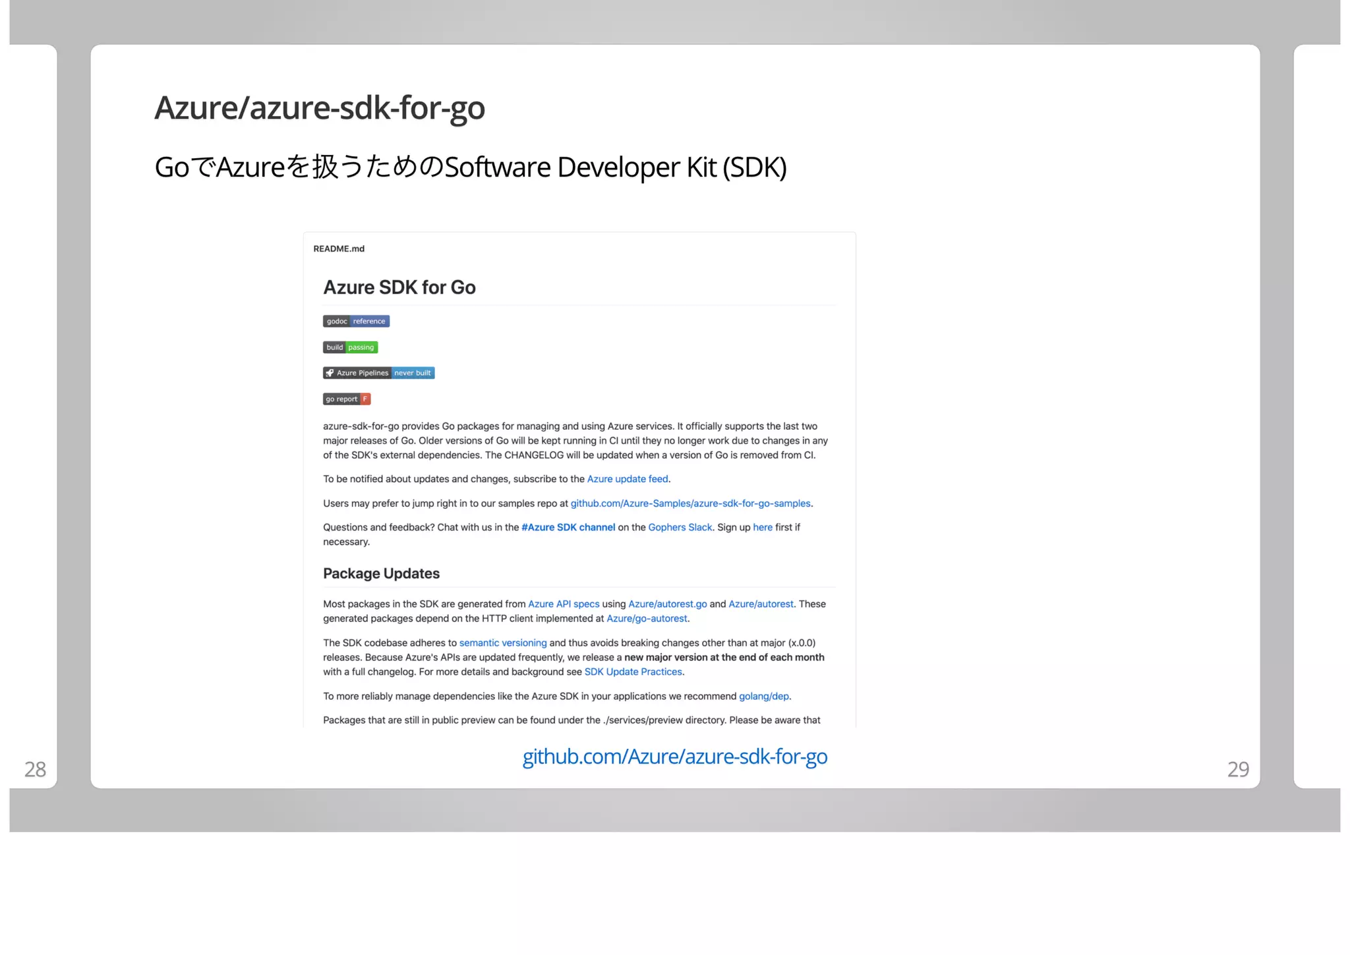Select the previous slide at left edge
This screenshot has height=955, width=1350.
33,416
